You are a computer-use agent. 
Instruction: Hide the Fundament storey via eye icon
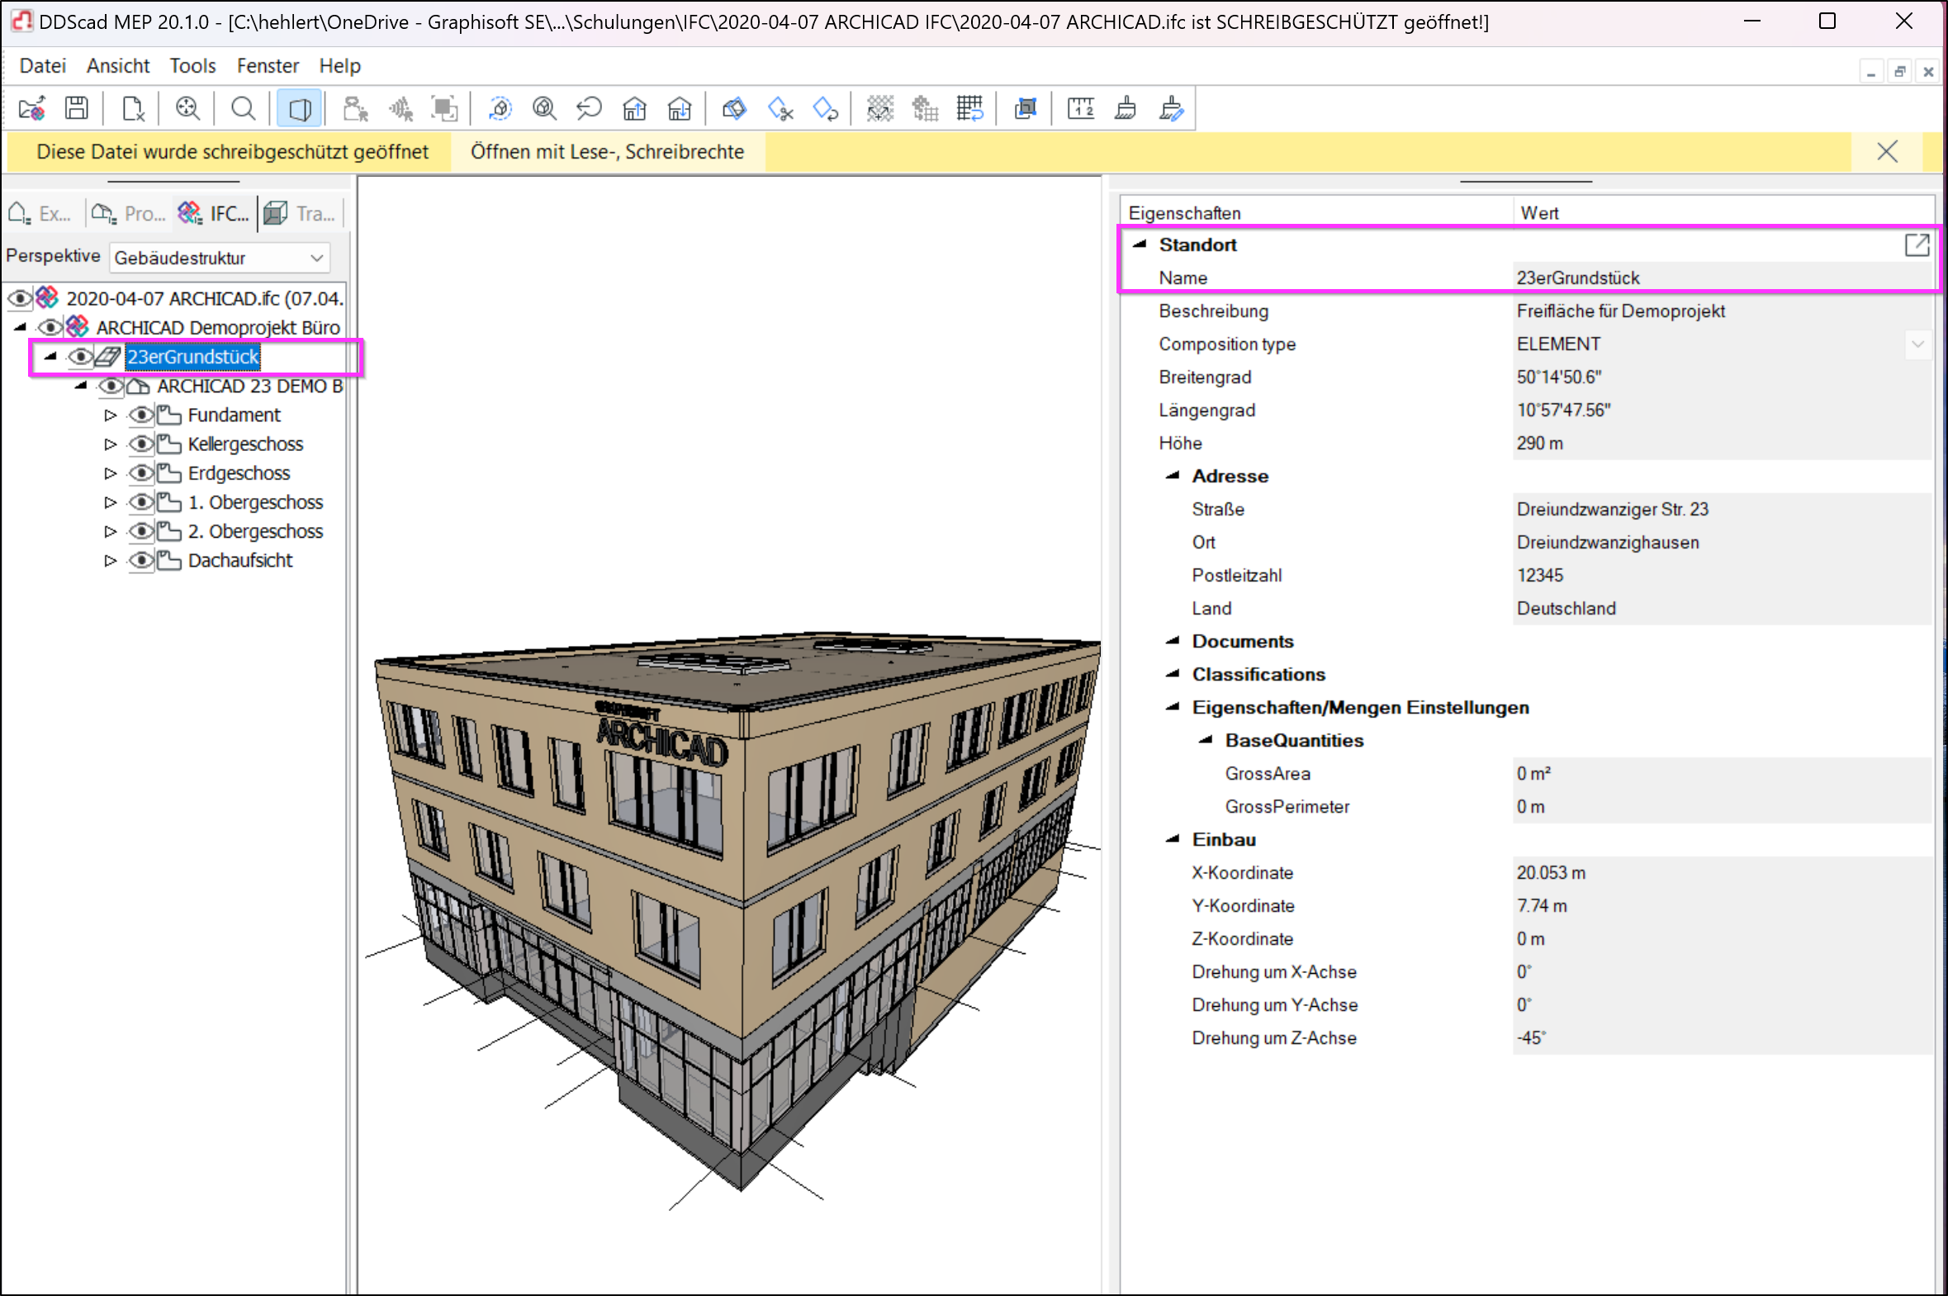[x=141, y=415]
